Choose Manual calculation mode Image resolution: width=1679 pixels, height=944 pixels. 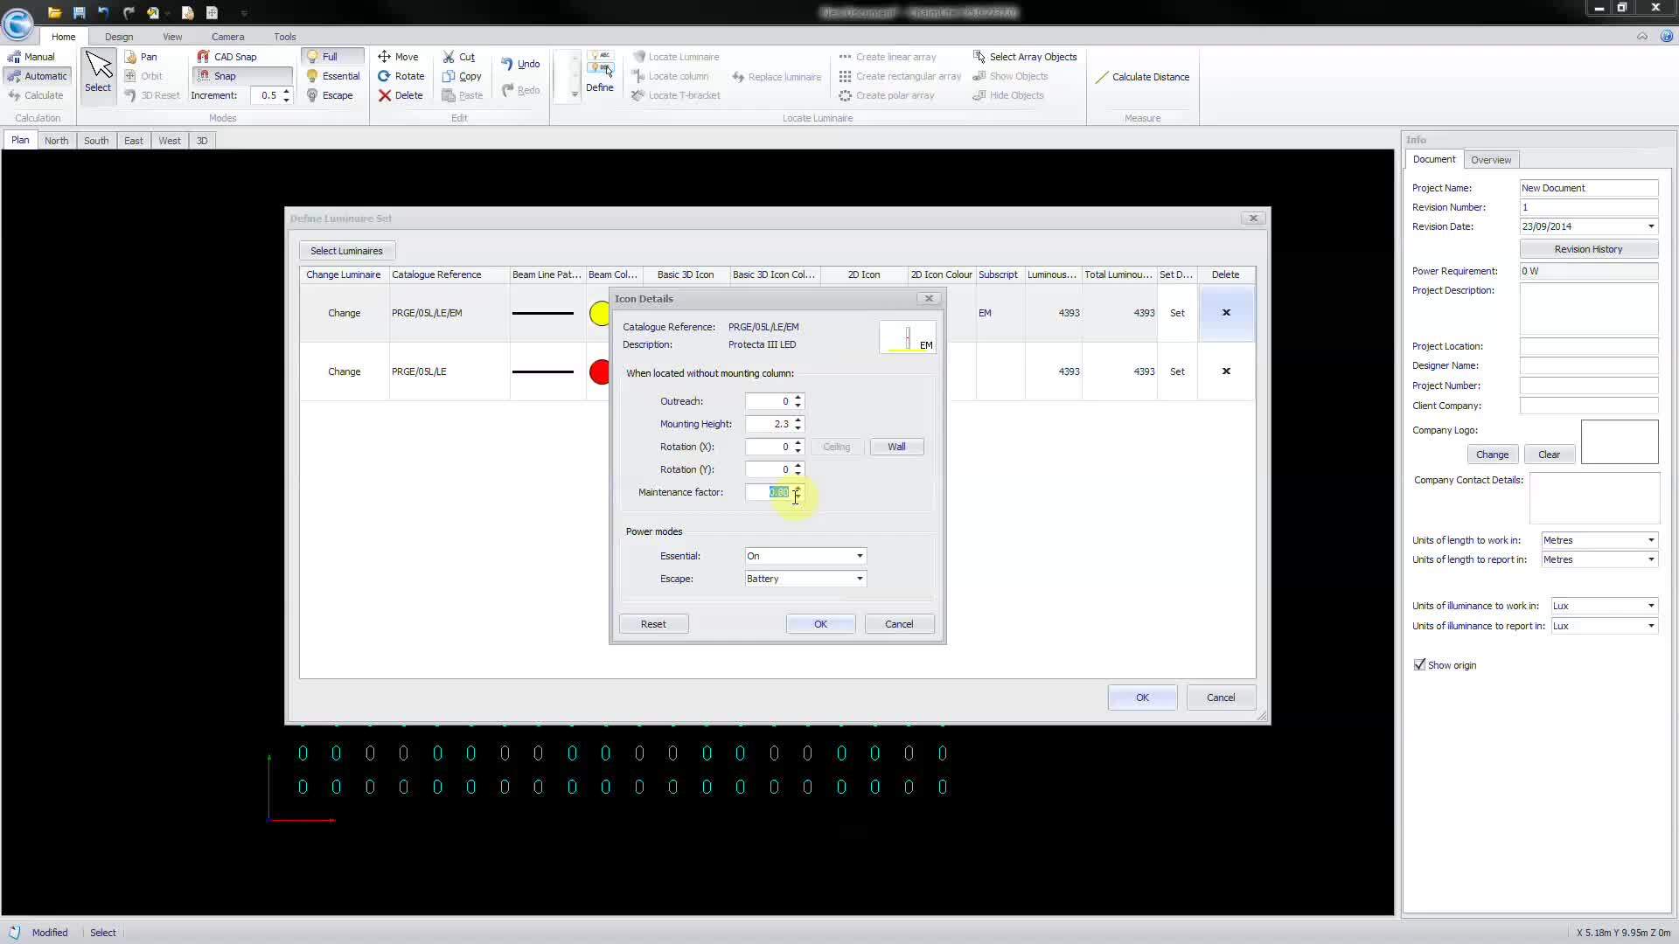(x=31, y=57)
